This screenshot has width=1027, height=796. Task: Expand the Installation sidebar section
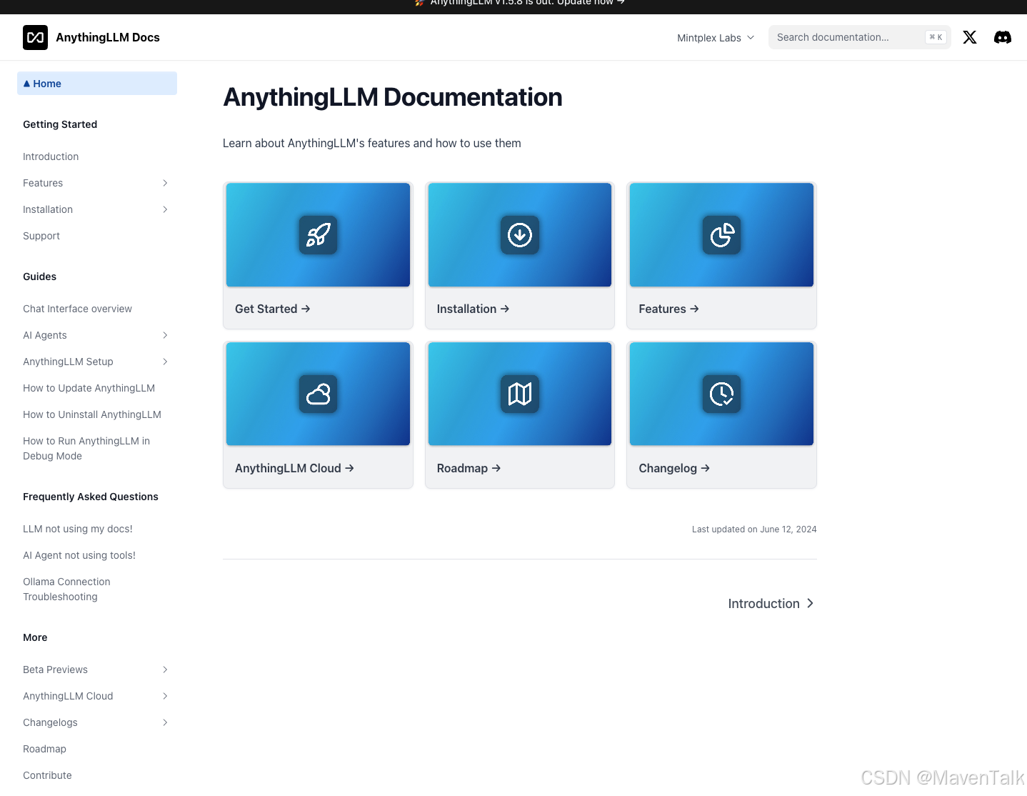(165, 209)
